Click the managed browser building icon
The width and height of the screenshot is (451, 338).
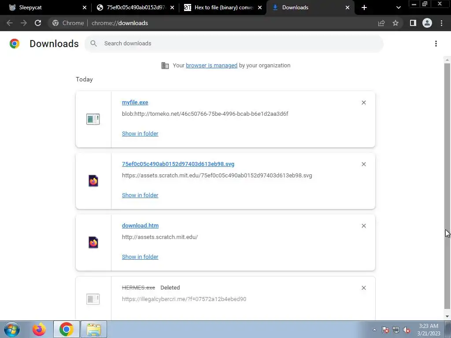(x=165, y=66)
